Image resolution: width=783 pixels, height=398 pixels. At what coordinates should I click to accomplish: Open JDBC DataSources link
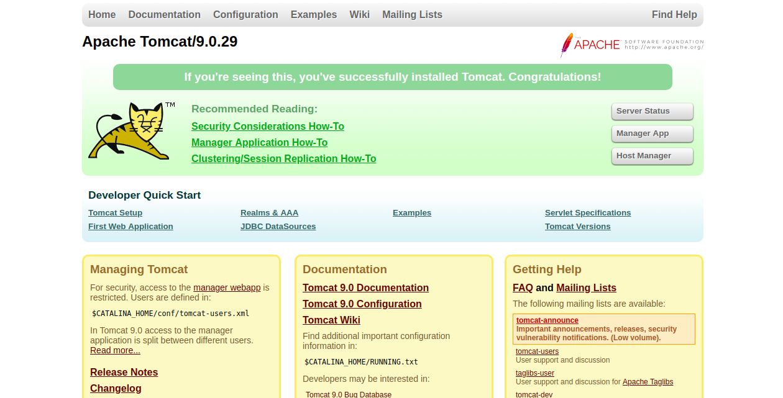click(278, 227)
